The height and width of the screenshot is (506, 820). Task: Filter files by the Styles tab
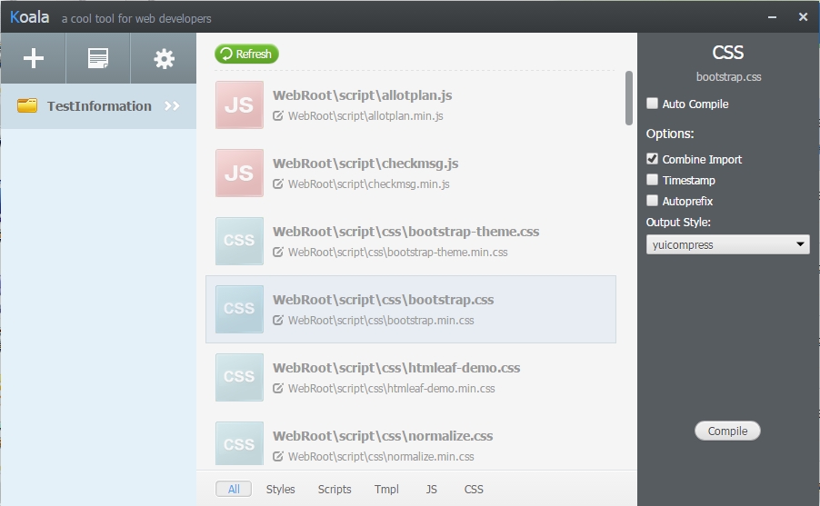tap(280, 489)
